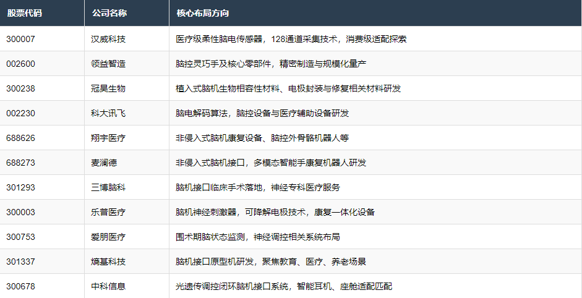Viewport: 582px width, 298px height.
Task: Select the 乐普医疗 company cell
Action: (x=108, y=212)
